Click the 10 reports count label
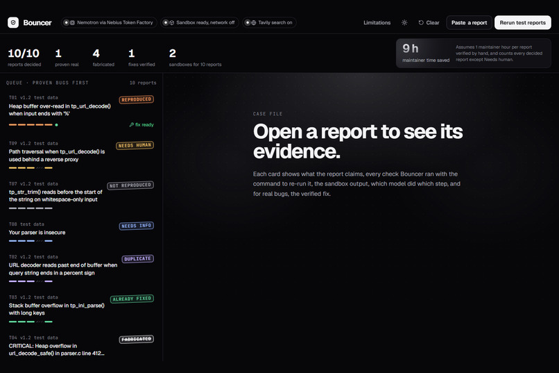 click(x=143, y=83)
